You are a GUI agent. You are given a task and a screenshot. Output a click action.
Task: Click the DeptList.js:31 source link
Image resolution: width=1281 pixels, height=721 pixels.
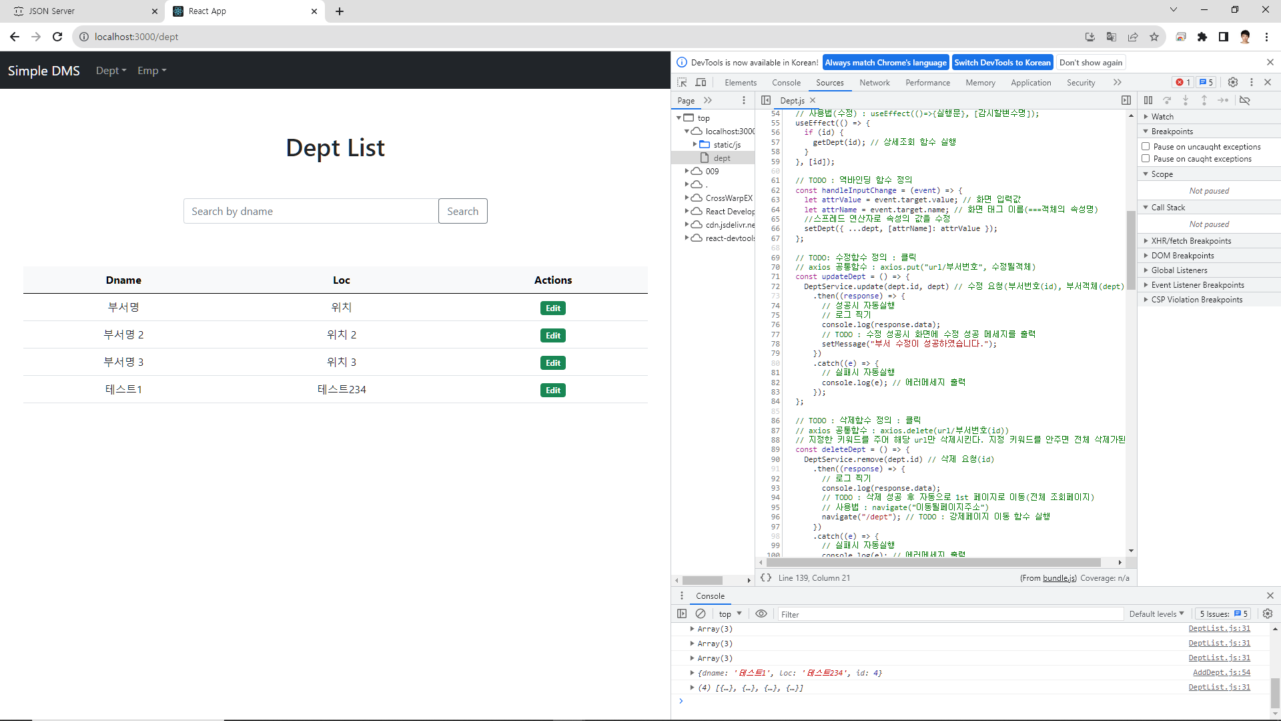point(1219,628)
